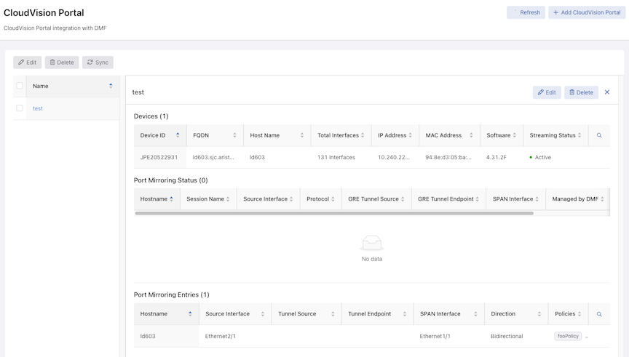Sort Devices by Software column

[x=502, y=135]
